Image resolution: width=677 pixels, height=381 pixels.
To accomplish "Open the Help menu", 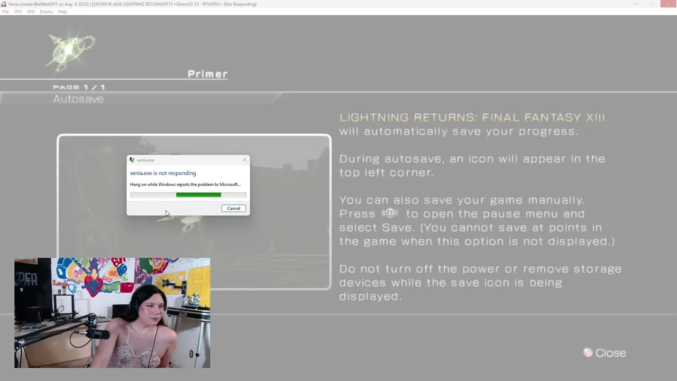I will (x=62, y=12).
